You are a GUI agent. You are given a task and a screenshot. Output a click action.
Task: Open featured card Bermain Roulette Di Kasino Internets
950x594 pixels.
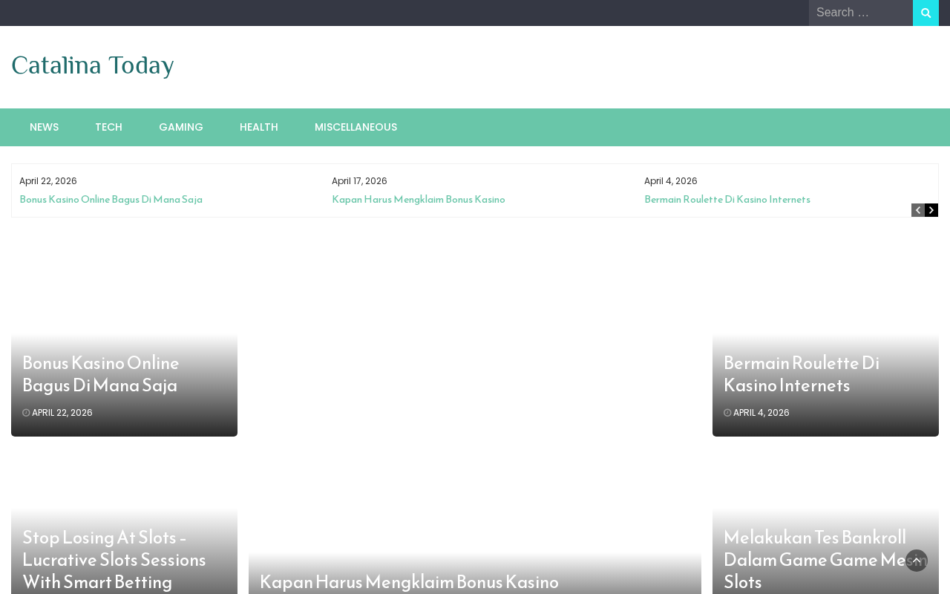click(x=802, y=374)
